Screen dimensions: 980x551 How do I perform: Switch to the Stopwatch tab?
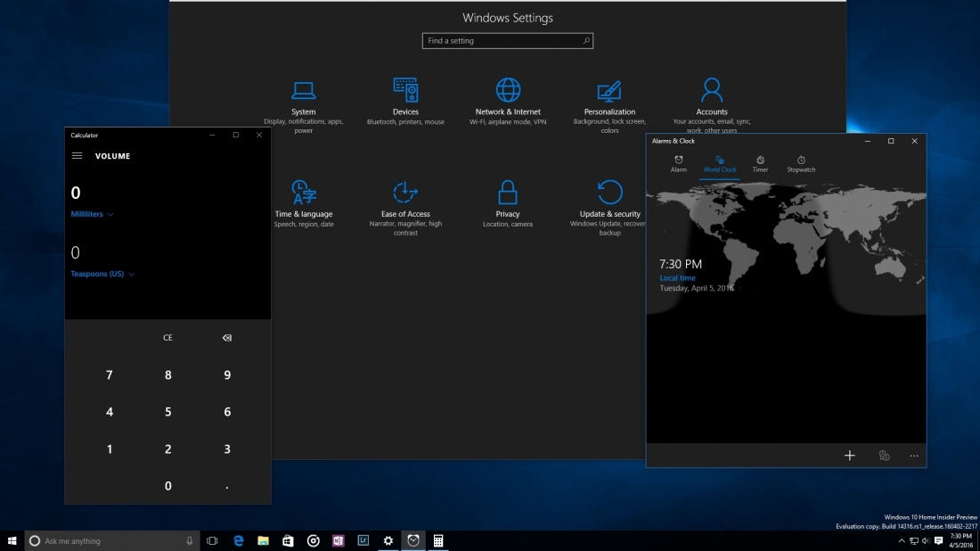pos(801,164)
